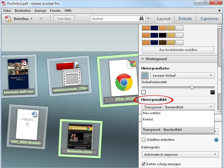Open the Bearbeiten menu

click(23, 11)
